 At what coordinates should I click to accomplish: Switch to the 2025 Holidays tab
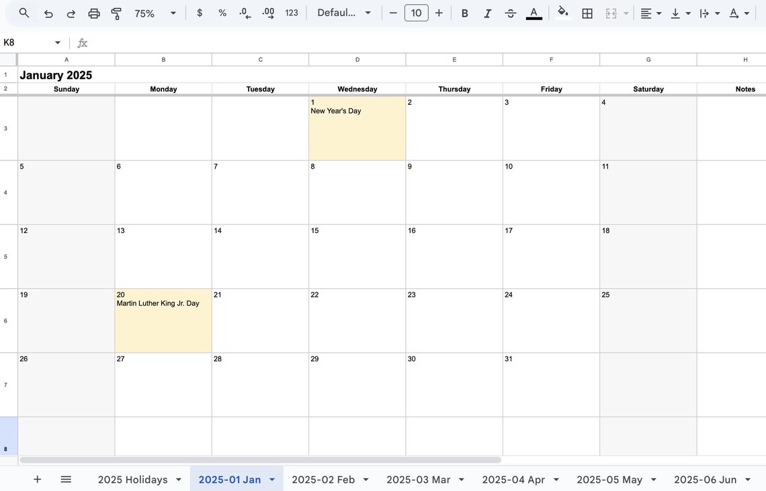tap(132, 480)
